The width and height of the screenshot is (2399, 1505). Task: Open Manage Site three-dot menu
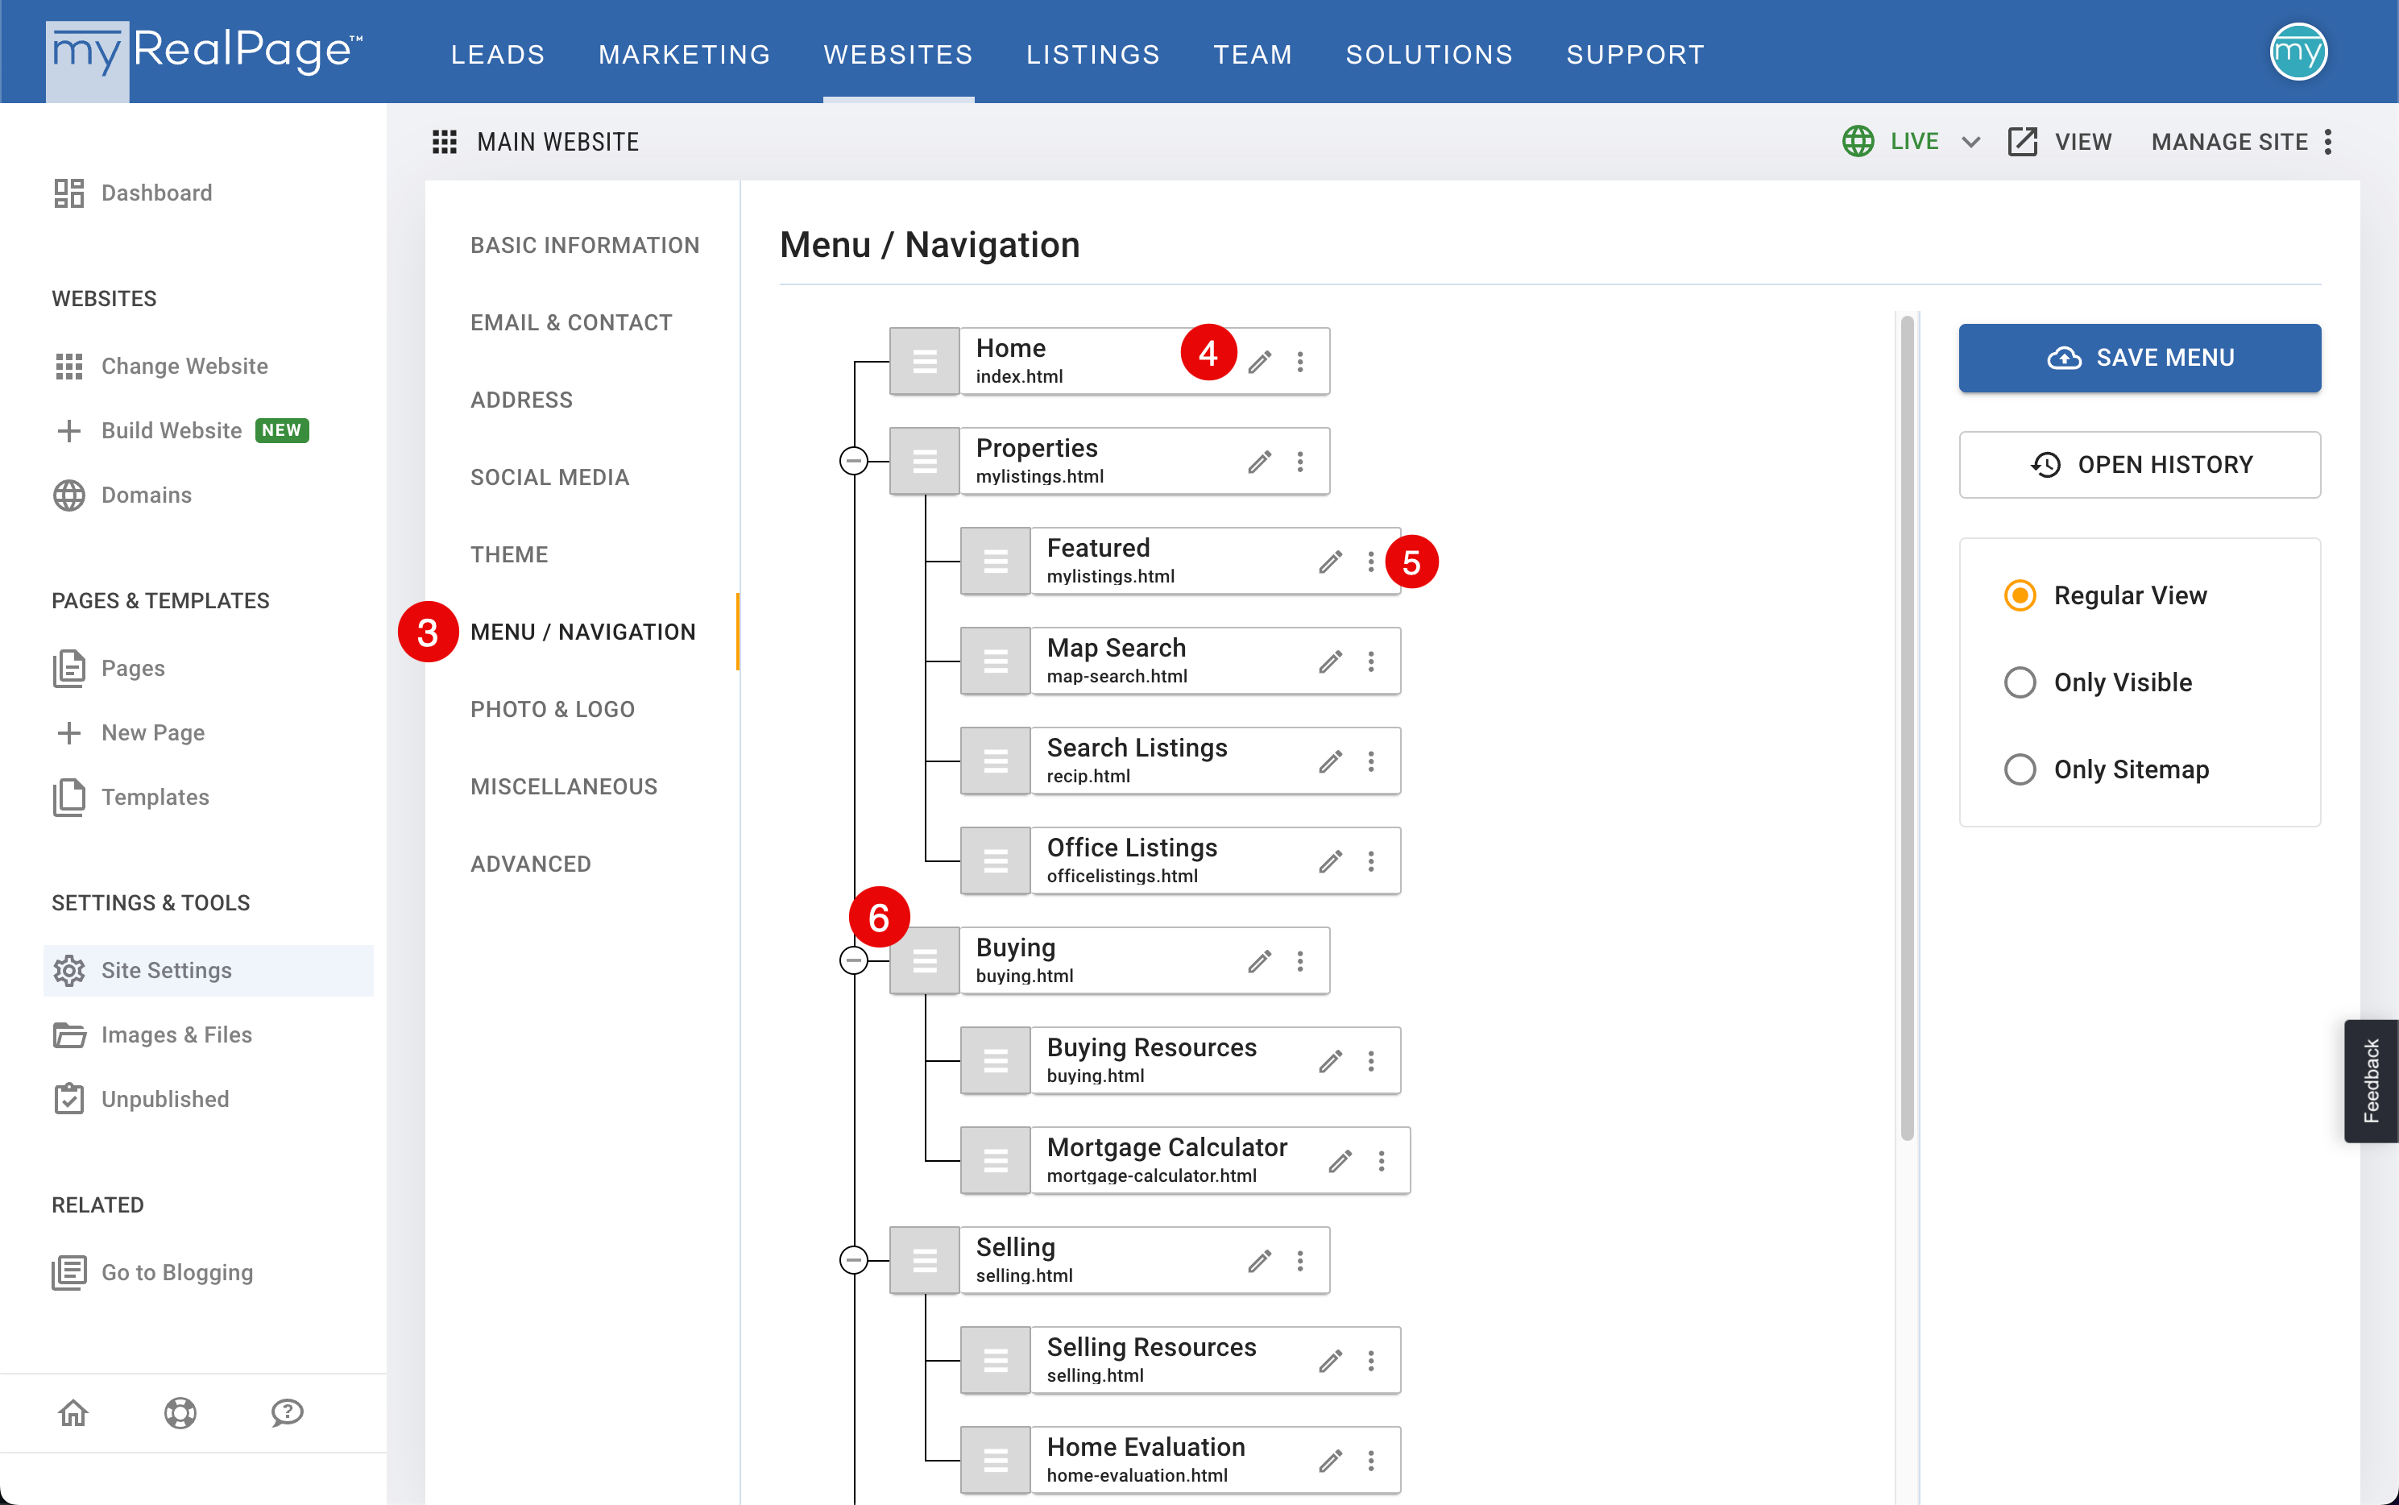pyautogui.click(x=2328, y=143)
